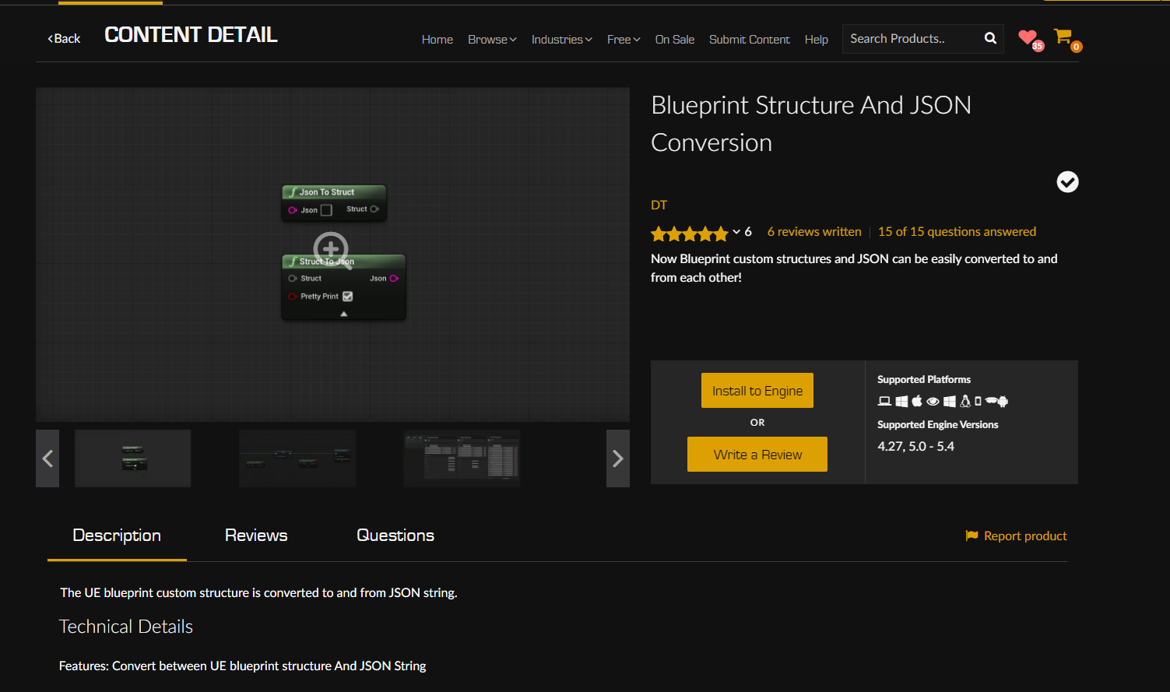
Task: Switch to the Questions tab
Action: click(x=395, y=536)
